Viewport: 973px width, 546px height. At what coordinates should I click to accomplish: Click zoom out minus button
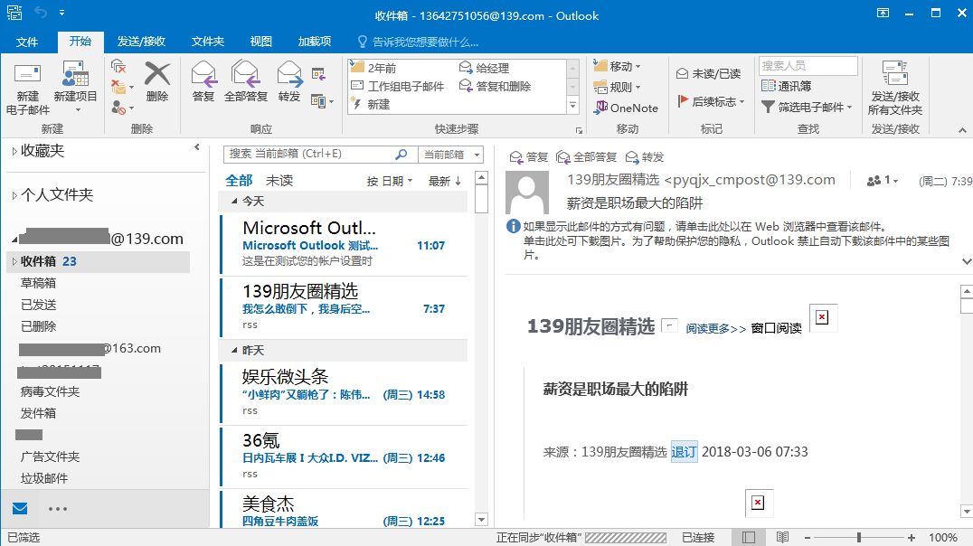point(808,537)
